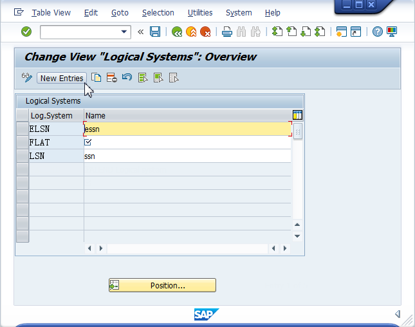Select the LSN row selector

[x=23, y=156]
